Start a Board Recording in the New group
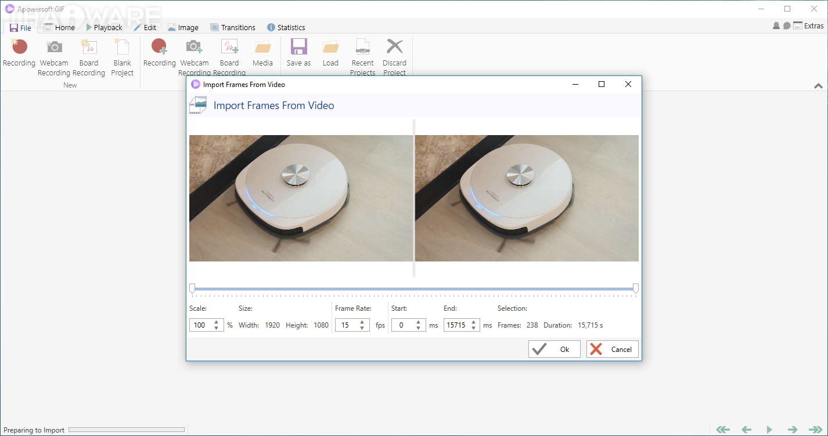This screenshot has width=828, height=436. 89,57
